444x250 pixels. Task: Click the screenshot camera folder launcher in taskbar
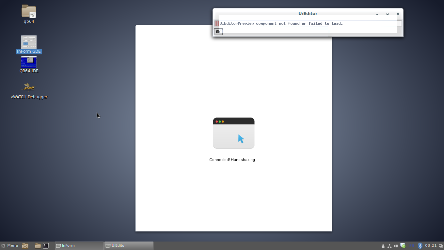click(25, 246)
